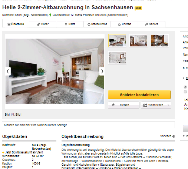Open the Stadtteilinfos tab
Image resolution: width=188 pixels, height=169 pixels.
[x=97, y=24]
